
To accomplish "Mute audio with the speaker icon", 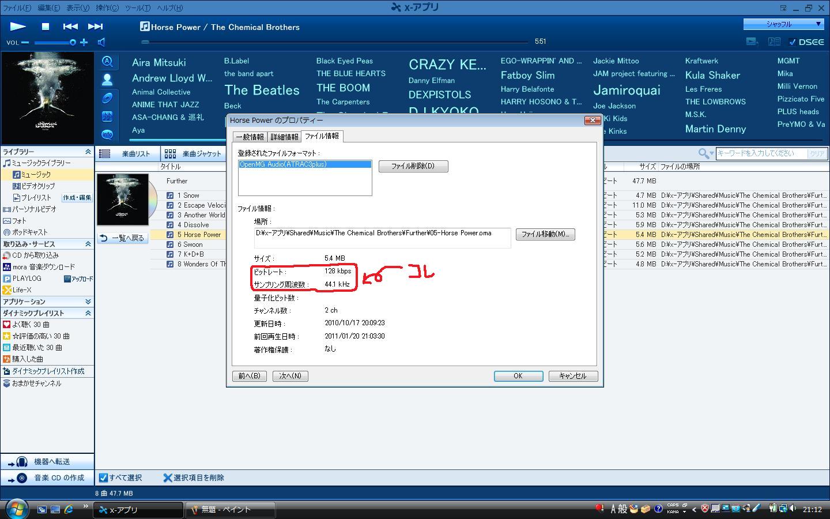I will click(101, 42).
